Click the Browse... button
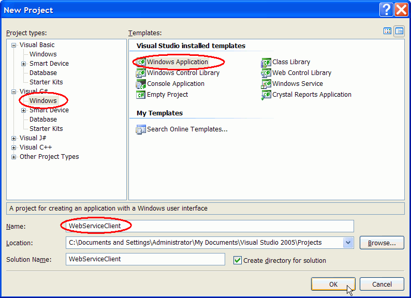The height and width of the screenshot is (298, 411). (382, 243)
